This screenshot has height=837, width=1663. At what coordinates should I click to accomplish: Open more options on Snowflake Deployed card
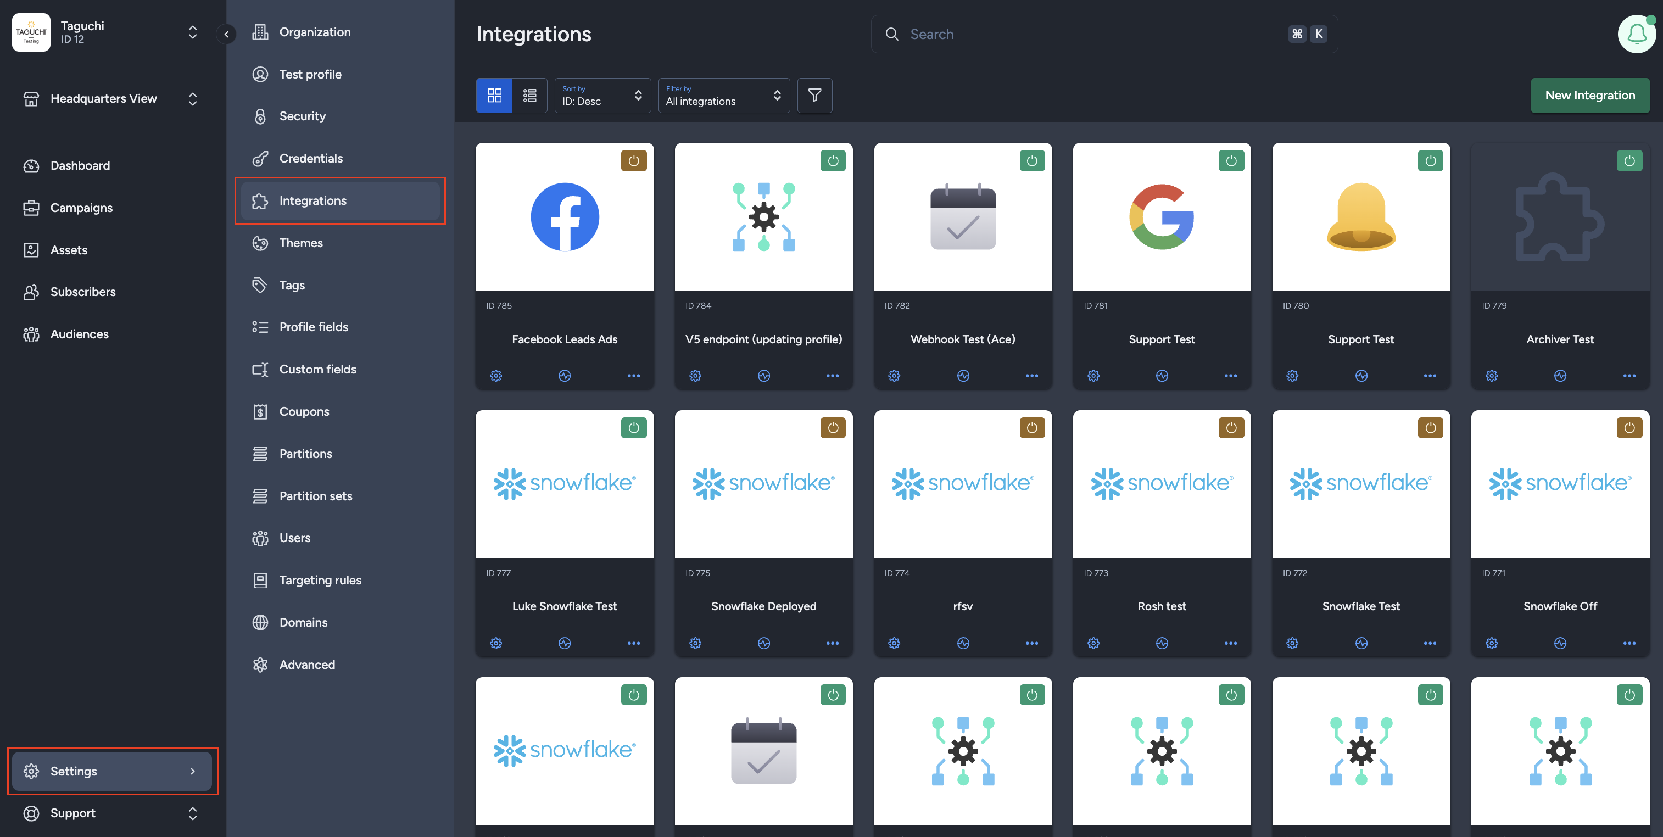(x=832, y=643)
